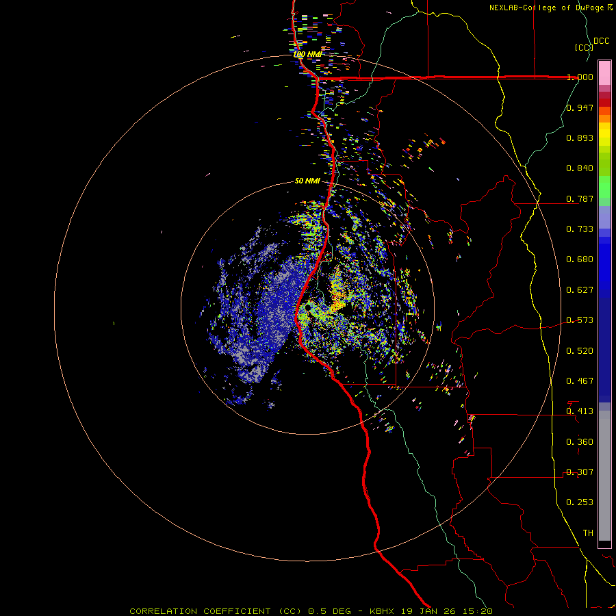Click the 0.520 scale value
Viewport: 616px width, 616px height.
click(580, 351)
